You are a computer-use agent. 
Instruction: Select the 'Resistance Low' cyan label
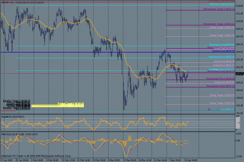click(222, 110)
